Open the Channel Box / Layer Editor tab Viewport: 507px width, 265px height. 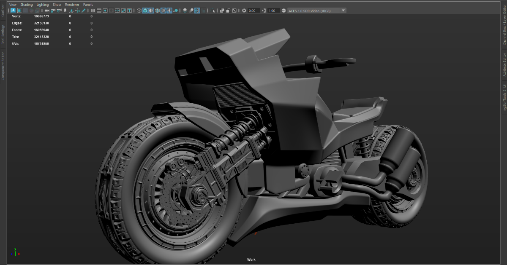504,25
